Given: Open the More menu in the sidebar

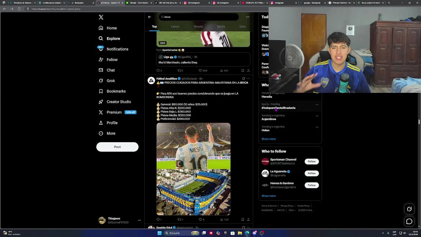Looking at the screenshot, I should pyautogui.click(x=107, y=133).
